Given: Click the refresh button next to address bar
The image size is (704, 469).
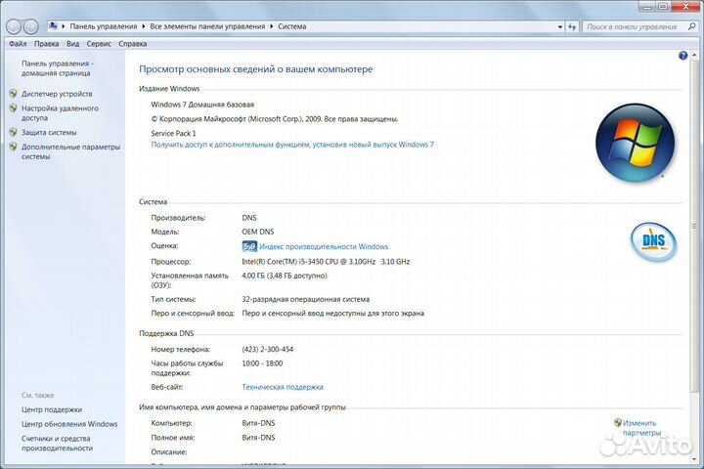Looking at the screenshot, I should [572, 27].
